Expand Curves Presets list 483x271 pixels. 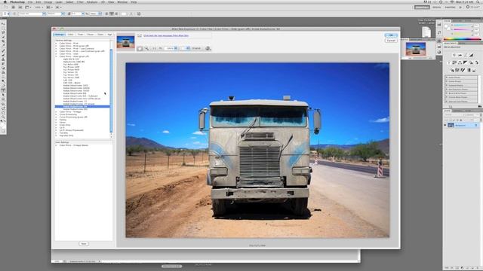click(447, 81)
